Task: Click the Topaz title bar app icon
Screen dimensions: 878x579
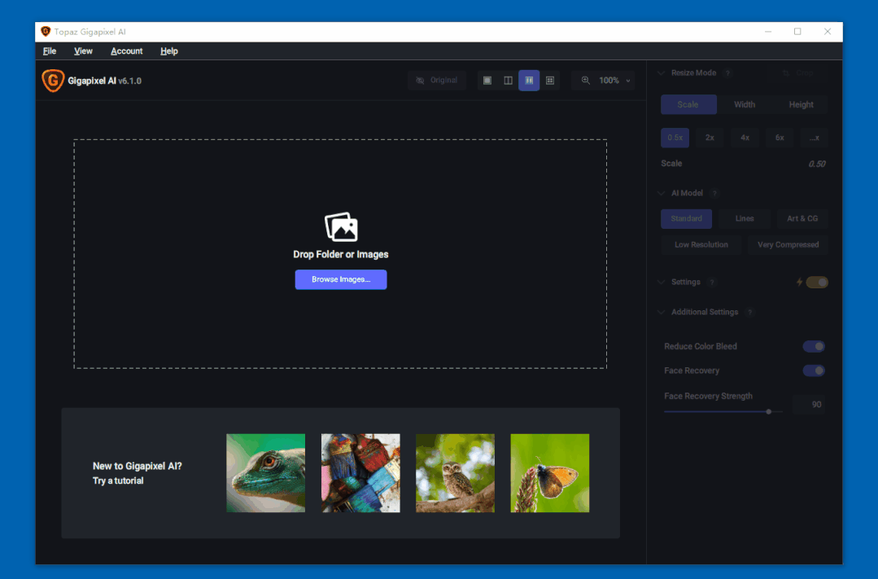Action: tap(46, 32)
